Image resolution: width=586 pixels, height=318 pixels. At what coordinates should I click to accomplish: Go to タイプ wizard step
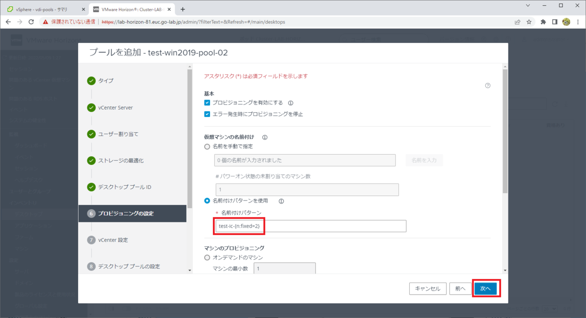tap(105, 81)
